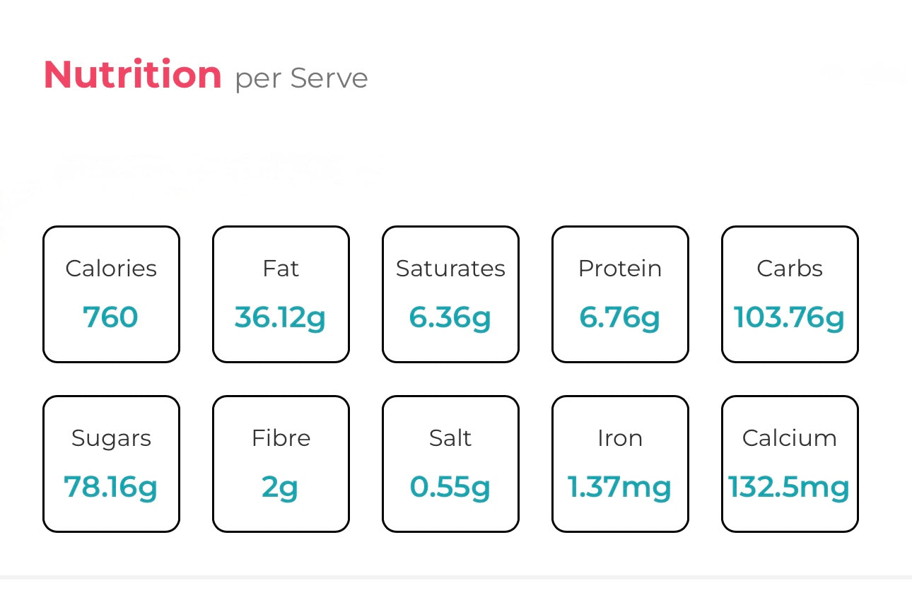Select the 132.5mg calcium value
The height and width of the screenshot is (612, 912).
pos(790,488)
